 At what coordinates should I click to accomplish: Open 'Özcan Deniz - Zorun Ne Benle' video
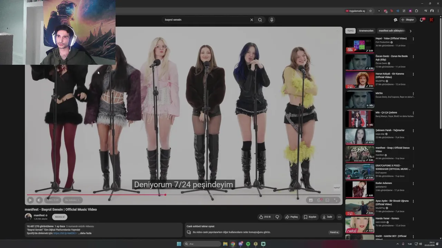click(392, 58)
